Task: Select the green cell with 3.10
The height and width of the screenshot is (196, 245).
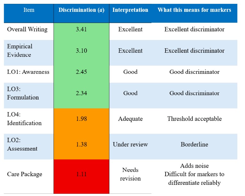Action: click(x=82, y=53)
